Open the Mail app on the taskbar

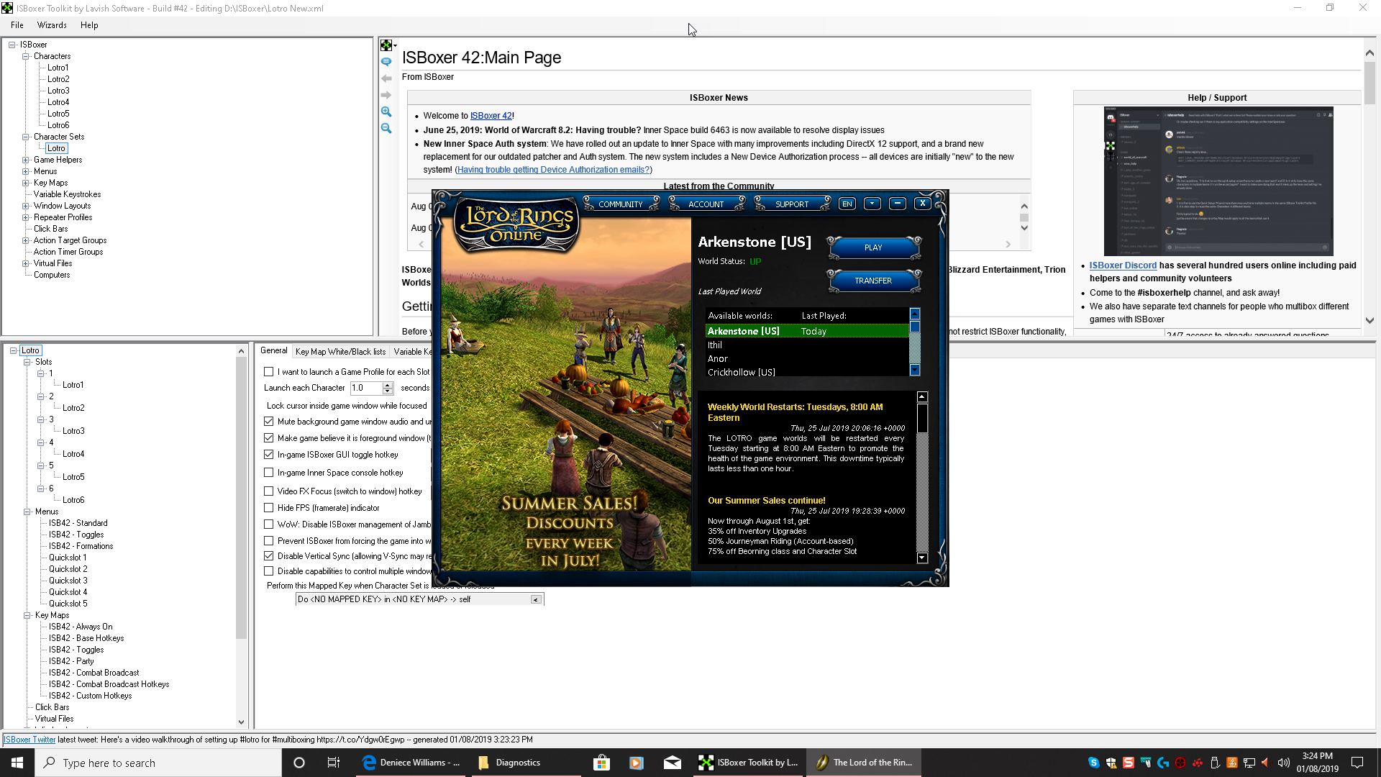pos(673,763)
